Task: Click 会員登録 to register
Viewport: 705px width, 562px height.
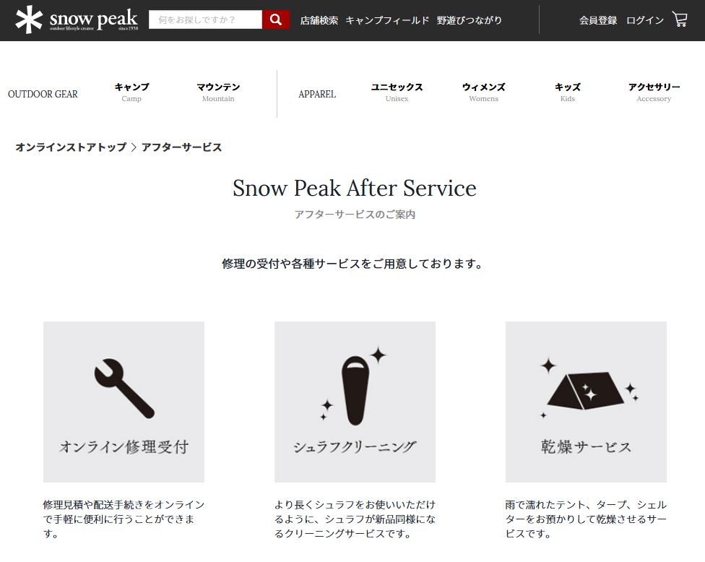Action: pyautogui.click(x=598, y=20)
